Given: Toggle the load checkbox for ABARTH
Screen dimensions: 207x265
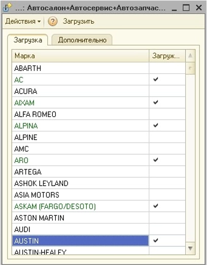Looking at the screenshot, I should [167, 68].
